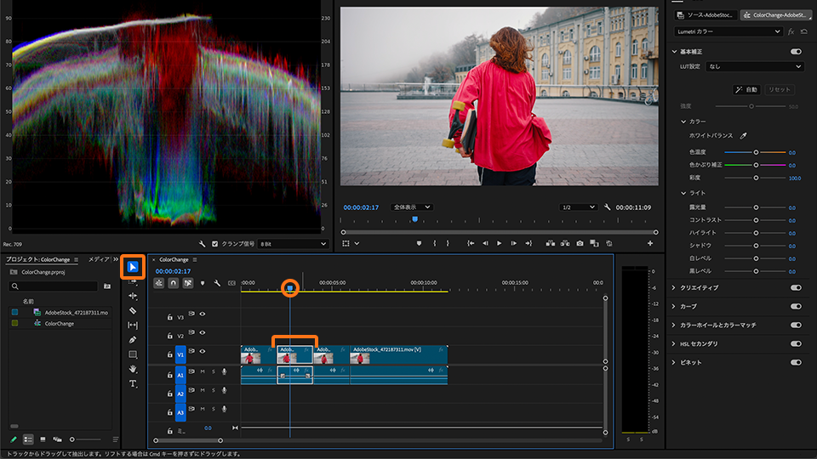Hide the V1 track with eye icon
Image resolution: width=817 pixels, height=459 pixels.
(203, 351)
